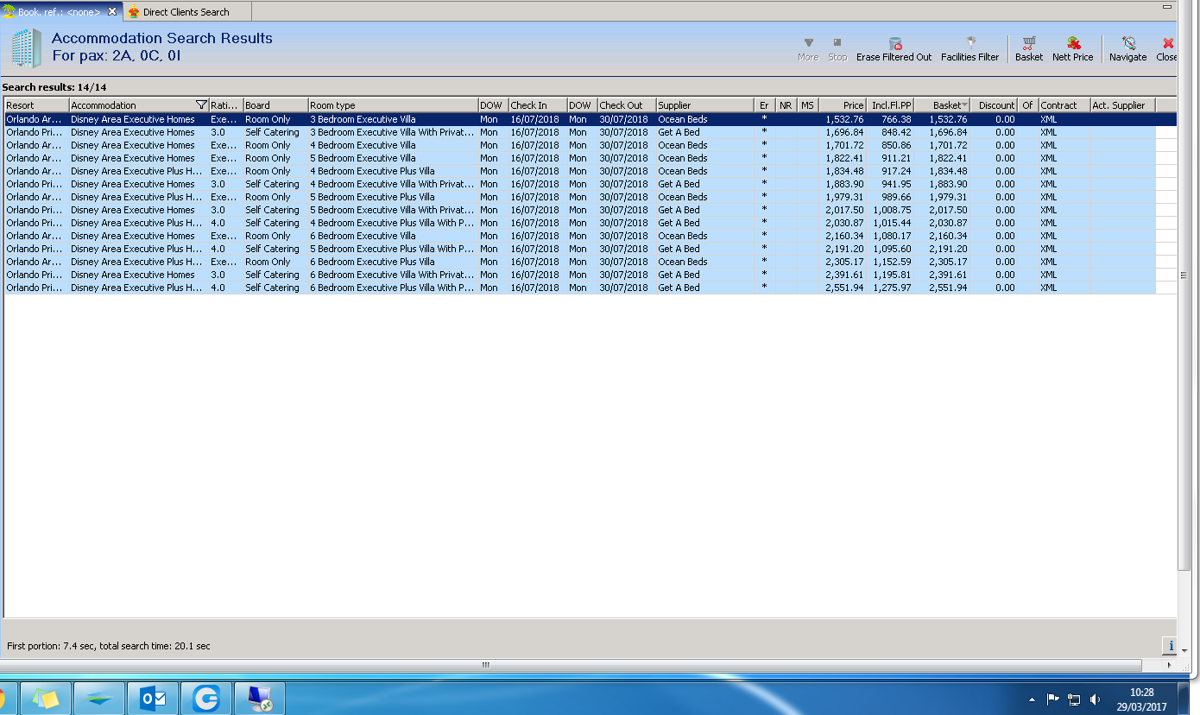Click the horizontal scrollbar thumb at bottom

point(486,666)
